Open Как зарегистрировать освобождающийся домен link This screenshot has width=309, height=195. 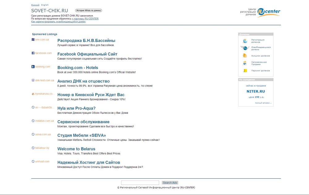[58, 22]
